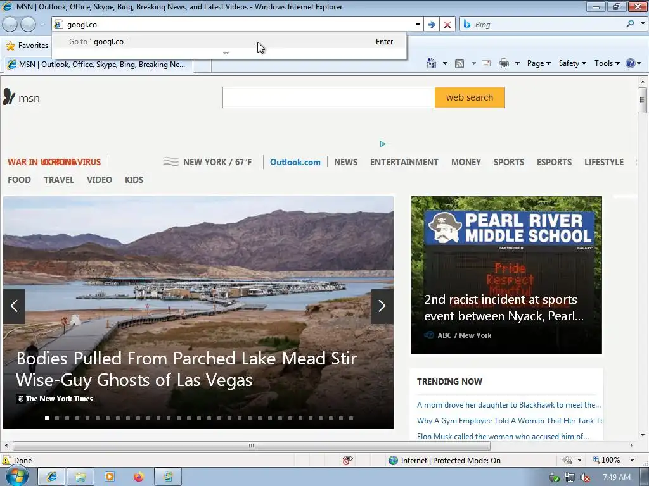The width and height of the screenshot is (649, 486).
Task: Click the status bar warning icon beside Done
Action: click(x=6, y=460)
